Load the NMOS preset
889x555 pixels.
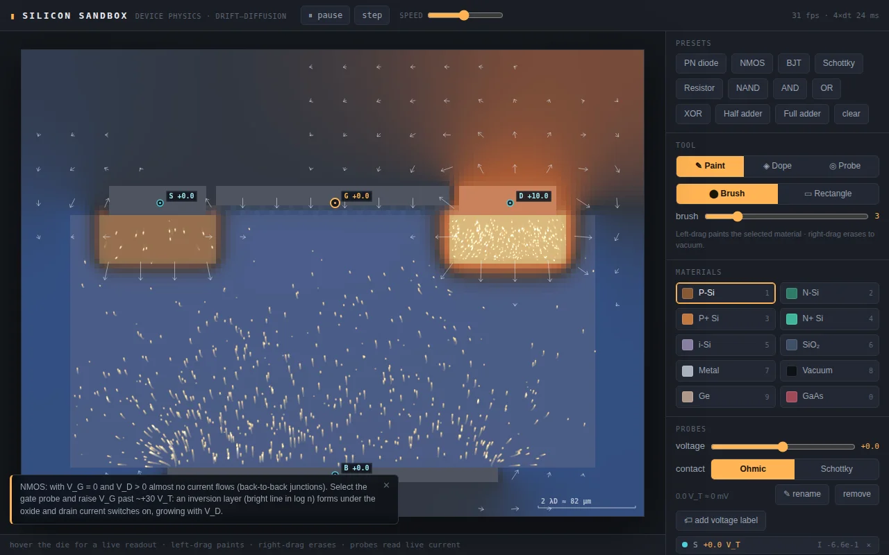click(x=752, y=63)
